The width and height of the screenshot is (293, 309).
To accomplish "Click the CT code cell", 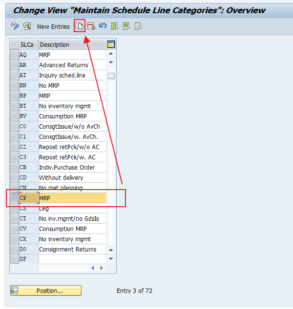I will tap(29, 218).
